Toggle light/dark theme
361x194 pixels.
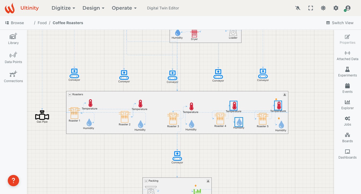[x=323, y=8]
